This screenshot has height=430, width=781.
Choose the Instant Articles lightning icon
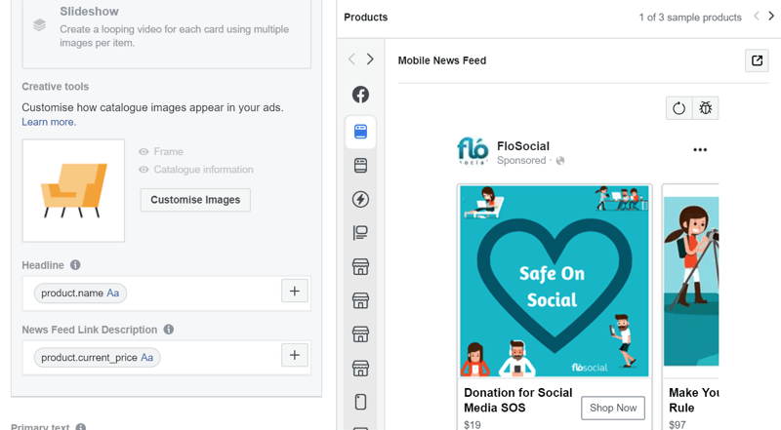click(x=360, y=199)
